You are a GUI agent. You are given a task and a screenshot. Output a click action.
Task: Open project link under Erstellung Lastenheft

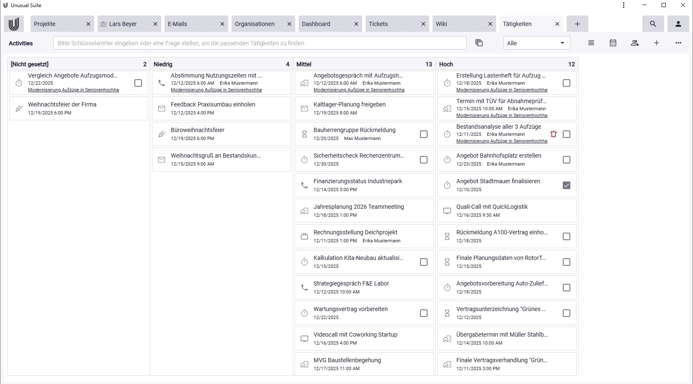coord(502,90)
